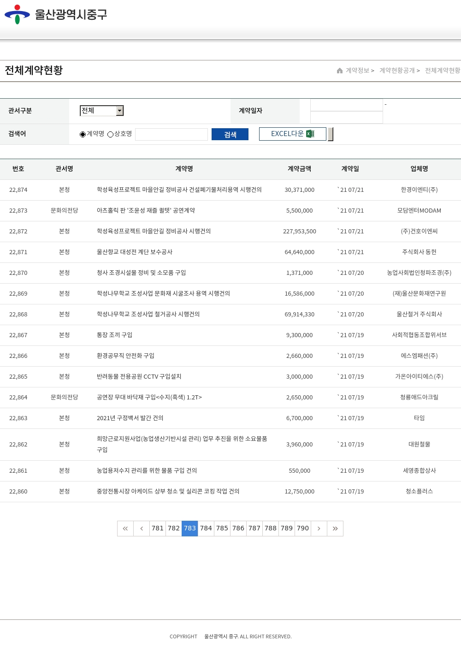The width and height of the screenshot is (461, 666).
Task: Open the 계약현황공개 breadcrumb link
Action: [x=397, y=71]
